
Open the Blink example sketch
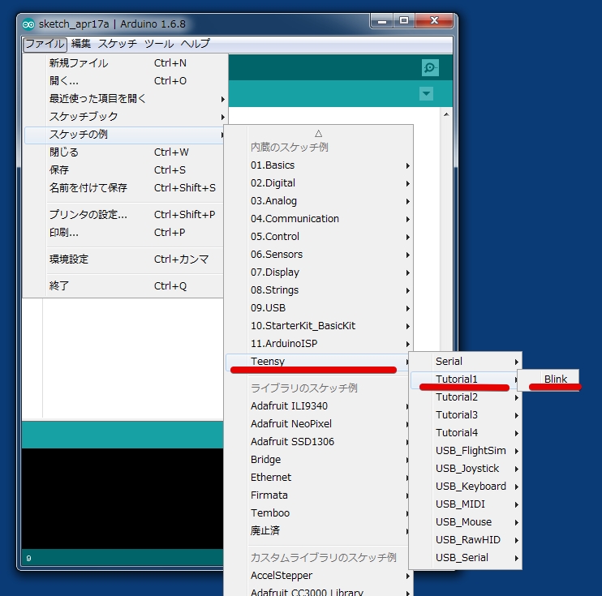pyautogui.click(x=548, y=379)
